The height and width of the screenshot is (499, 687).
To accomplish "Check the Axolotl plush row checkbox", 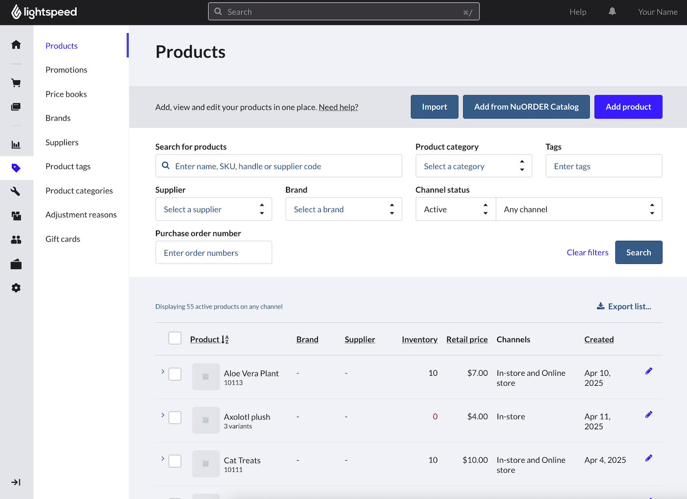I will (175, 418).
